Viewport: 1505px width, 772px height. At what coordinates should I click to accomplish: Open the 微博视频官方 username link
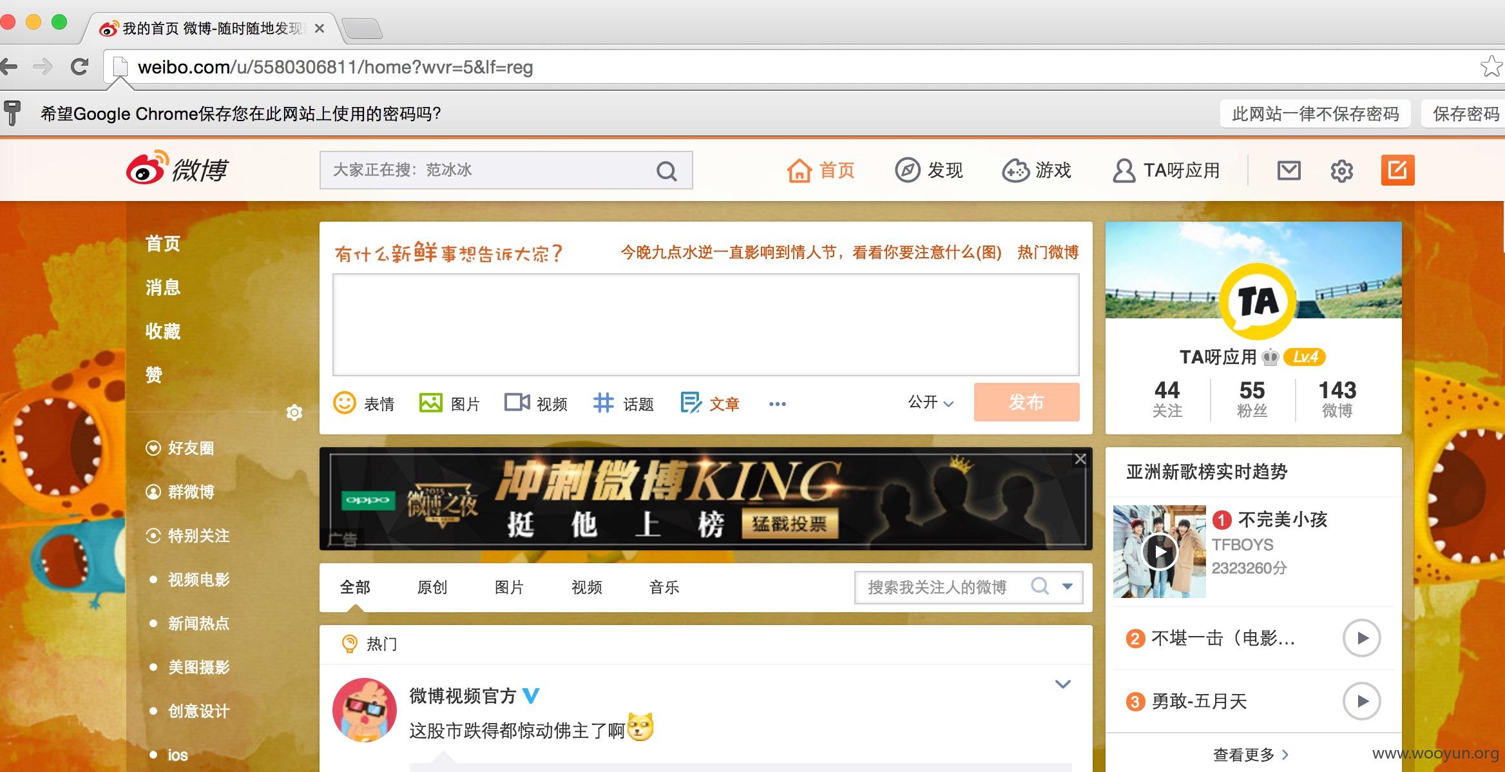point(463,696)
